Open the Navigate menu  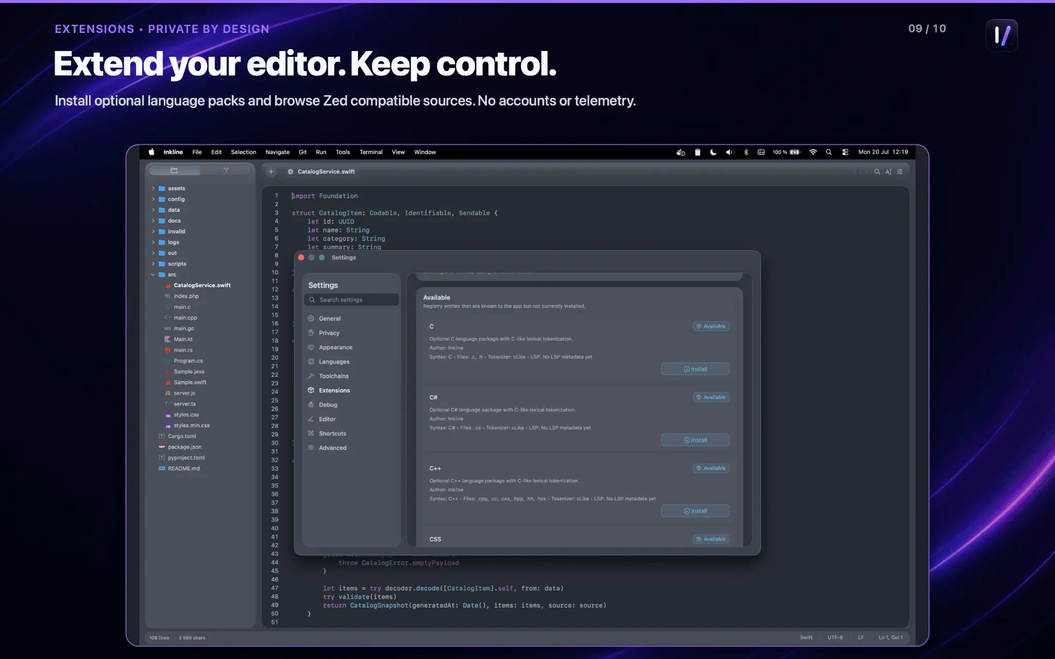coord(277,152)
